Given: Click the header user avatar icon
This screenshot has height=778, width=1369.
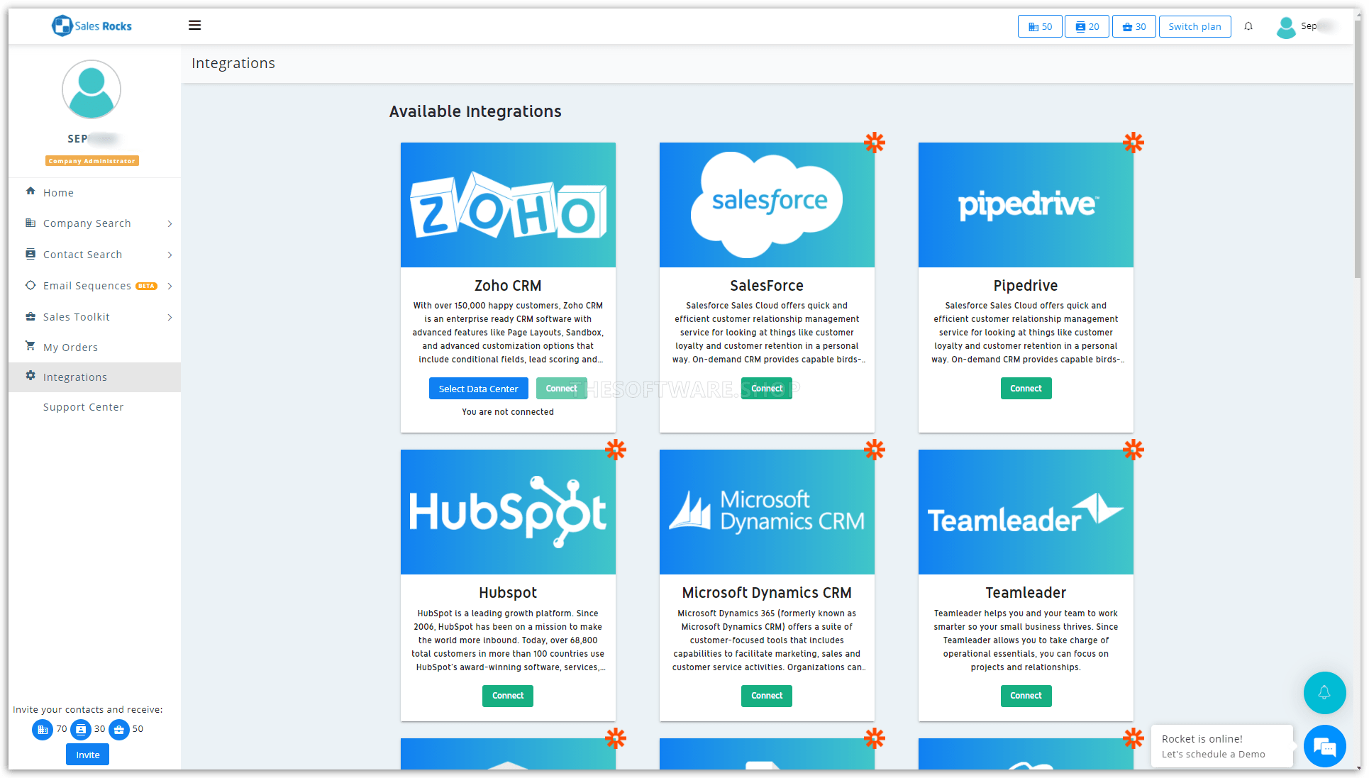Looking at the screenshot, I should (1286, 27).
